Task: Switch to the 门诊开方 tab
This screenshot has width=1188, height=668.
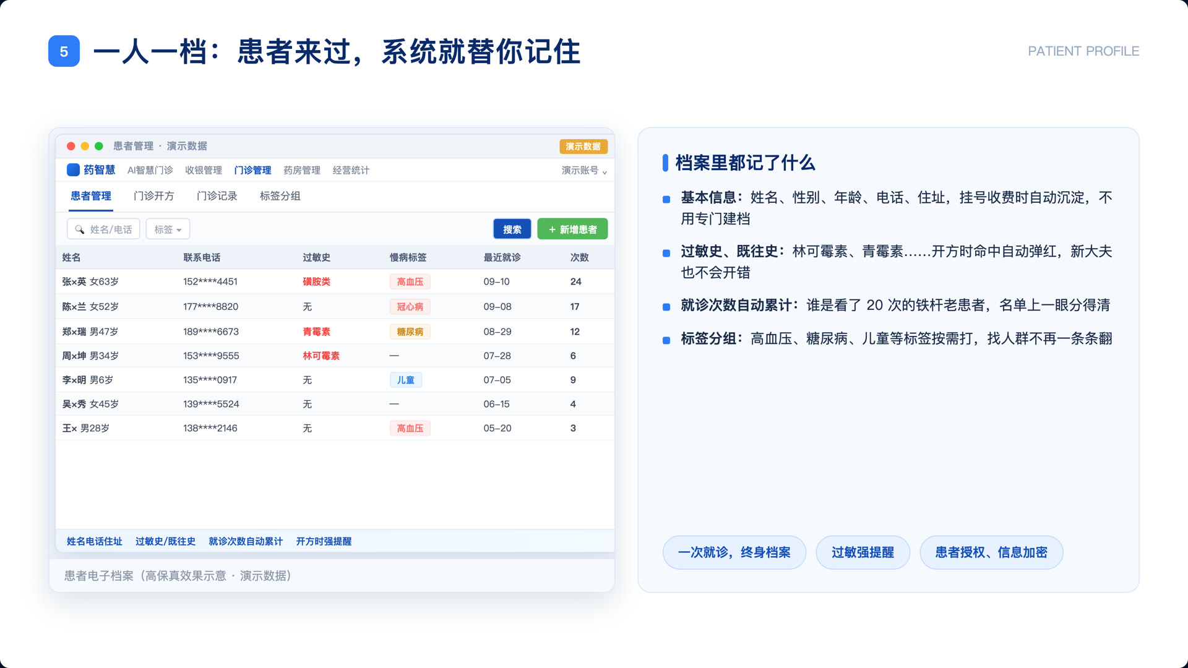Action: tap(154, 196)
